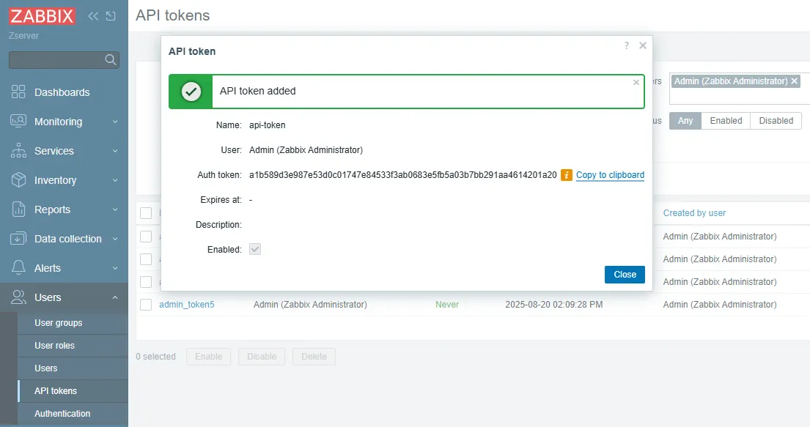Select the Enabled status filter

coord(726,121)
